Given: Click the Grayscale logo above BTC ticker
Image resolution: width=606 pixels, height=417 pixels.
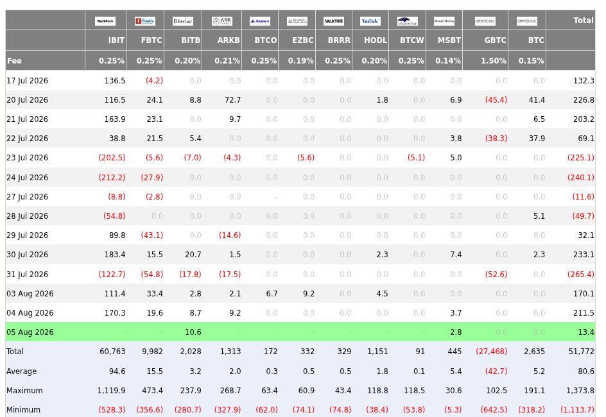Looking at the screenshot, I should point(527,21).
